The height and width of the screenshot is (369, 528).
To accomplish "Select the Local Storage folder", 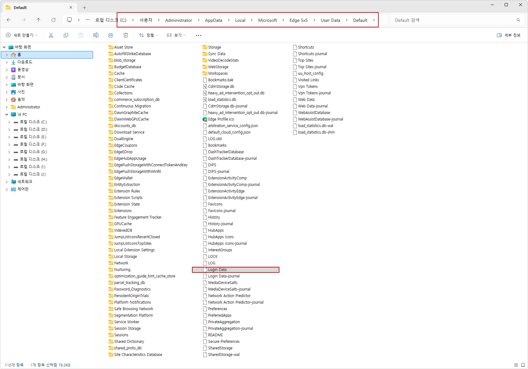I will [x=123, y=257].
